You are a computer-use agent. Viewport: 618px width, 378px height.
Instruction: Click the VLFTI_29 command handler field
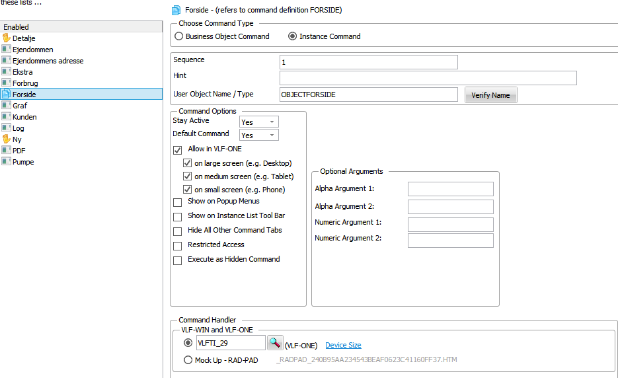pyautogui.click(x=231, y=342)
